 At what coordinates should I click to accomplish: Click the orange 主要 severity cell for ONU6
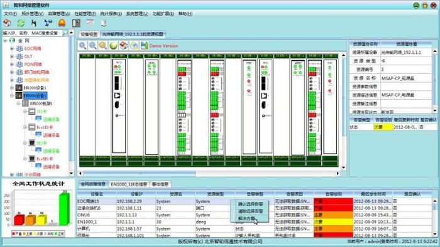coord(333,215)
